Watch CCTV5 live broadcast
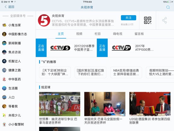Viewport: 174px width, 131px height. pos(66,48)
